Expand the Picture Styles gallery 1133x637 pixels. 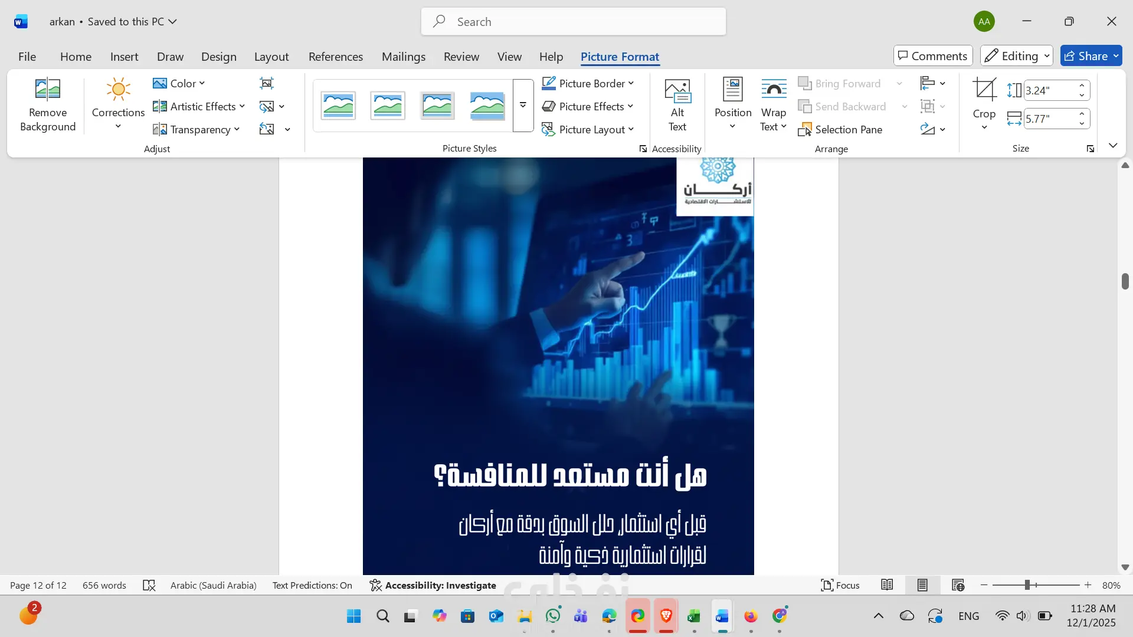[523, 105]
